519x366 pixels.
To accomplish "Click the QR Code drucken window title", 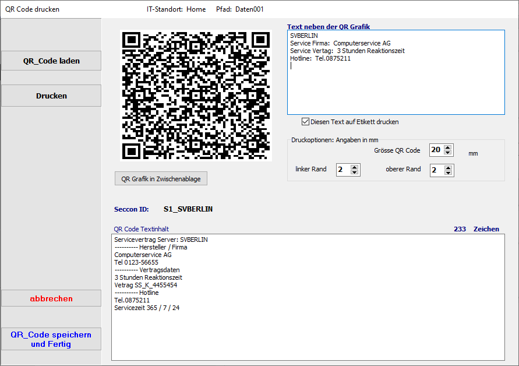I will coord(33,9).
